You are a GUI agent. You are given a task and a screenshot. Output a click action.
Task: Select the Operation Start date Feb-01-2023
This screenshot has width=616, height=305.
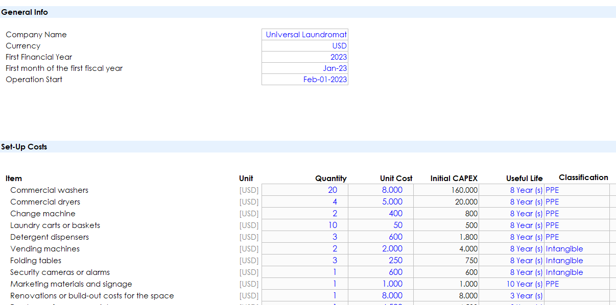pos(305,80)
